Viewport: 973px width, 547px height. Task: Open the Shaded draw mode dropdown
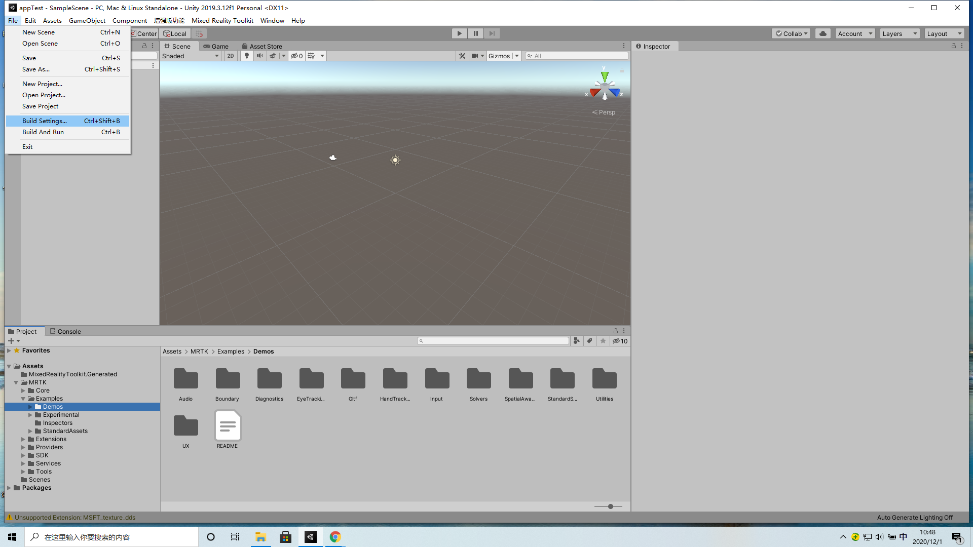(190, 56)
